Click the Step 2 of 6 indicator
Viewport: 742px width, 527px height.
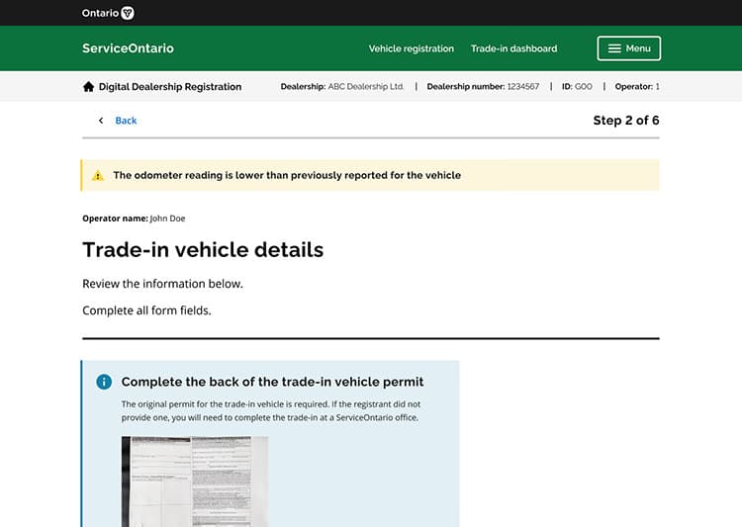[x=625, y=121]
